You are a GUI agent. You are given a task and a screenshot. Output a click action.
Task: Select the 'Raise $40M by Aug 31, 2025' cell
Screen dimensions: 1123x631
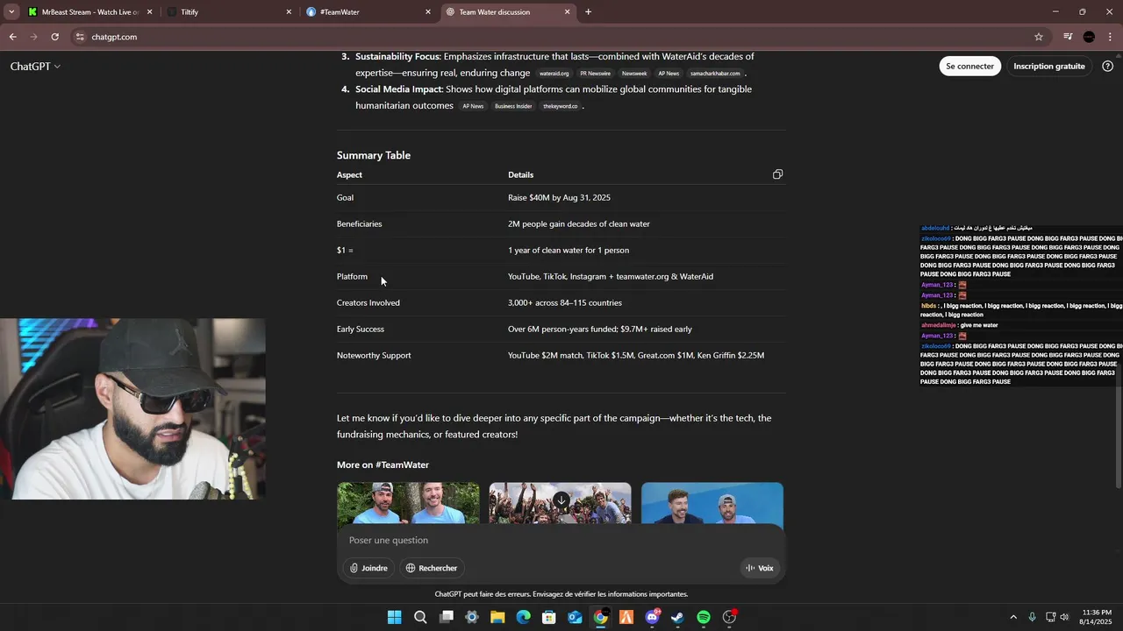click(559, 198)
